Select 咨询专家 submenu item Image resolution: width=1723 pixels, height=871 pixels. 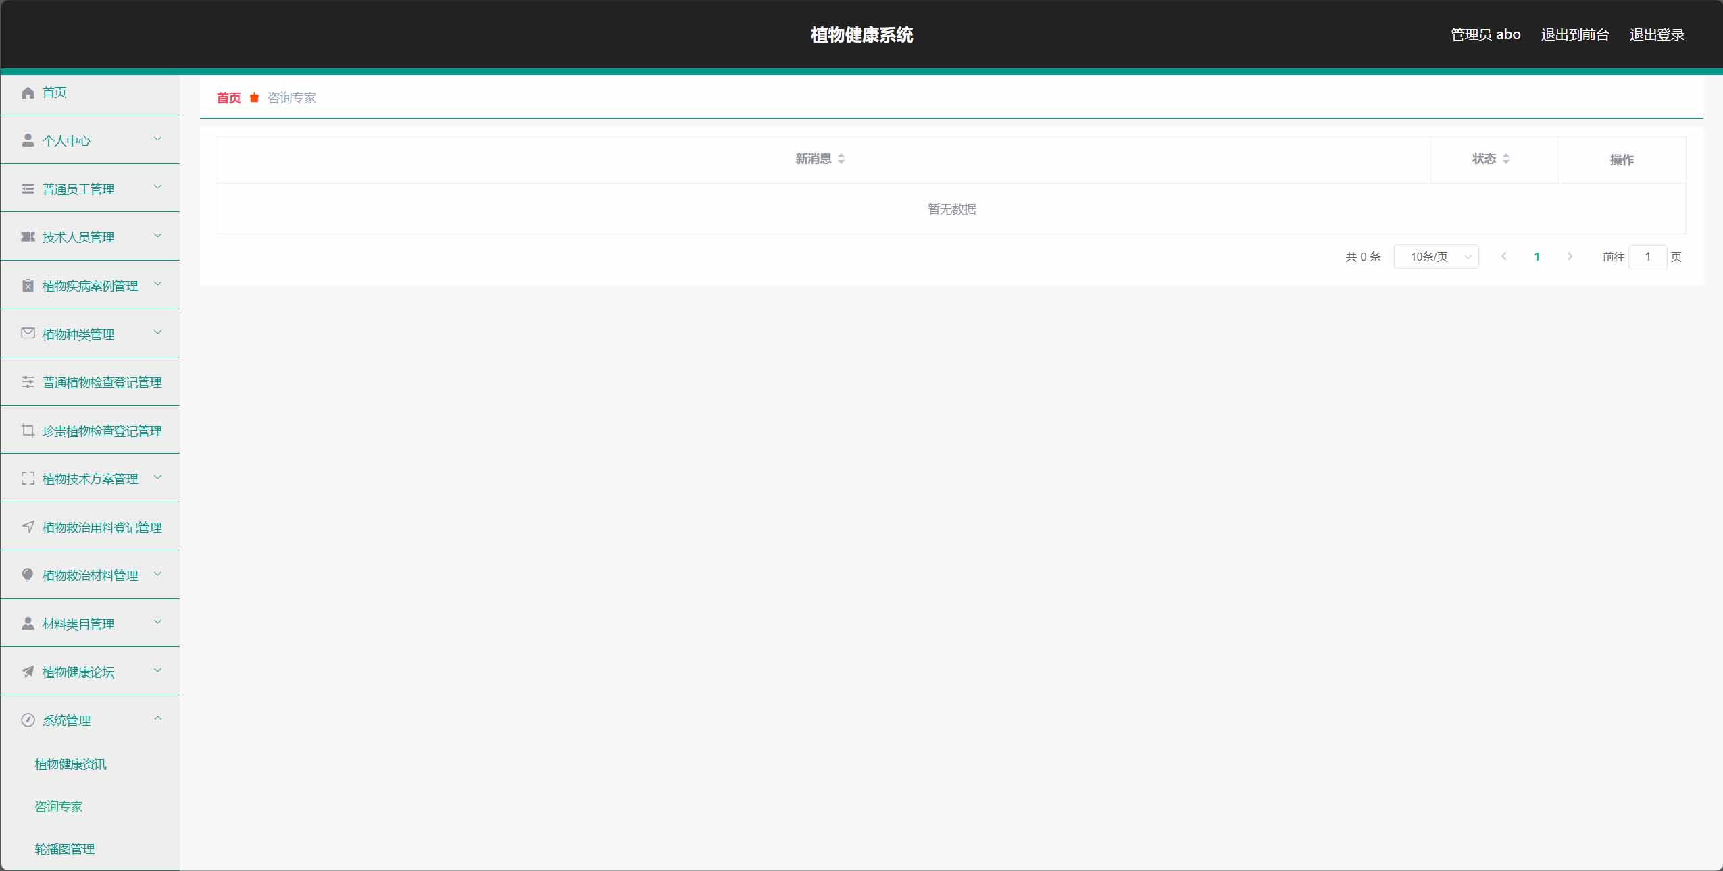point(59,807)
